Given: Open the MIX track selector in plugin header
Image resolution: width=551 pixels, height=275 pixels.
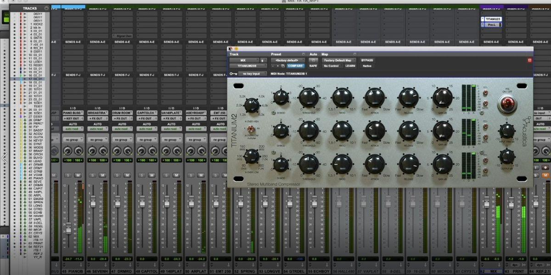Looking at the screenshot, I should pyautogui.click(x=244, y=60).
